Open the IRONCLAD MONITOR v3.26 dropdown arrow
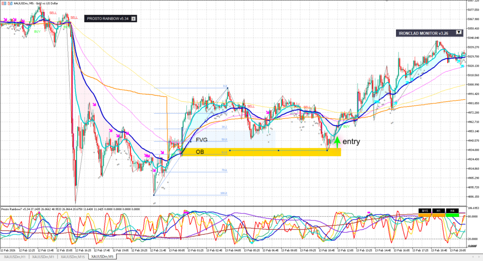This screenshot has width=483, height=261. 458,33
